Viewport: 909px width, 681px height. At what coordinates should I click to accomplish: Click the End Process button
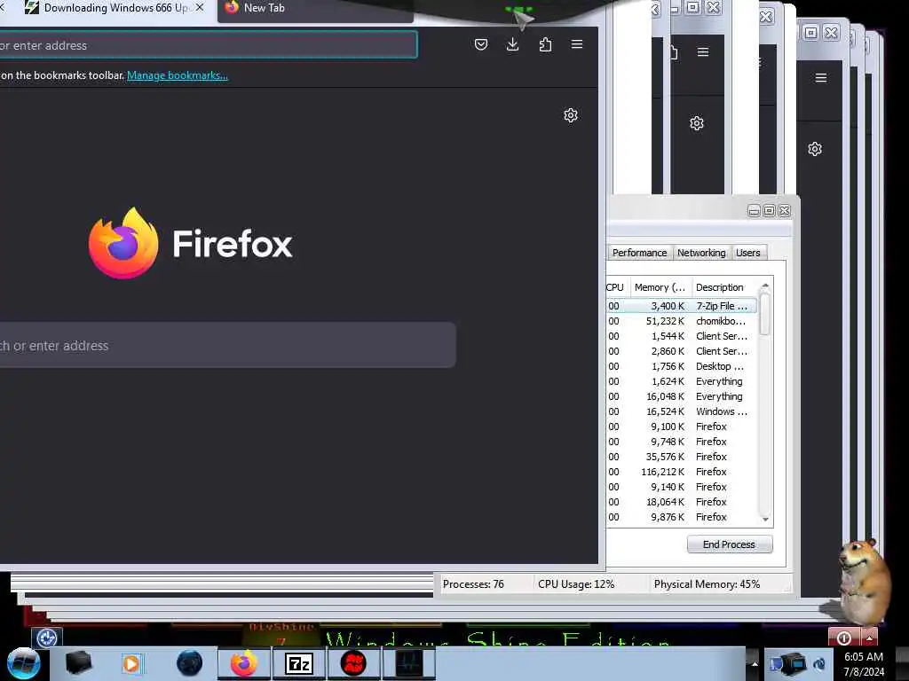[x=730, y=544]
